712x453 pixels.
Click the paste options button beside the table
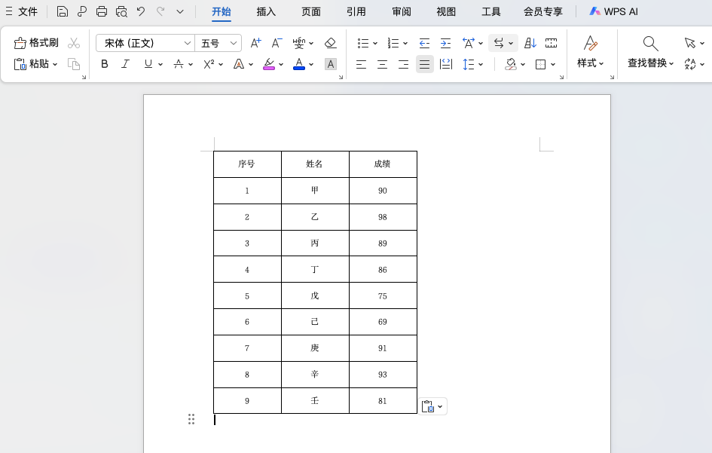point(432,406)
